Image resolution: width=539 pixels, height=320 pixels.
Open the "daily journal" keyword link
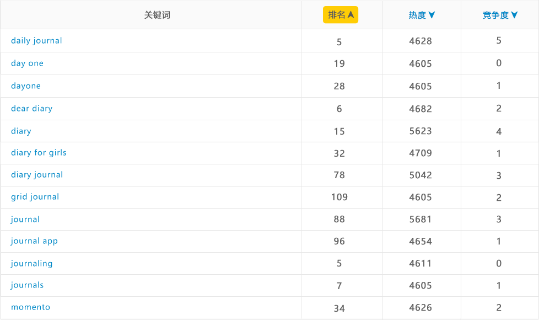36,41
